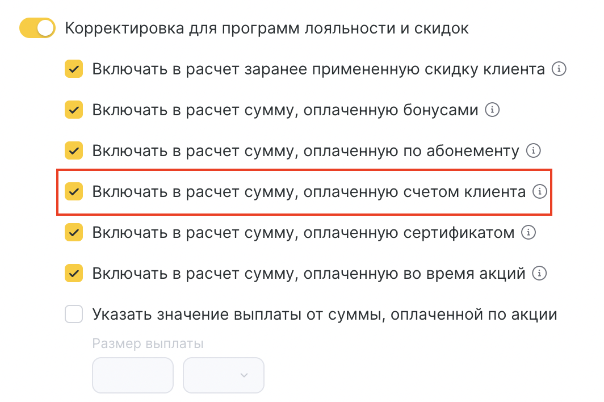The width and height of the screenshot is (604, 402).
Task: Open info icon for сертификатом option
Action: click(x=528, y=232)
